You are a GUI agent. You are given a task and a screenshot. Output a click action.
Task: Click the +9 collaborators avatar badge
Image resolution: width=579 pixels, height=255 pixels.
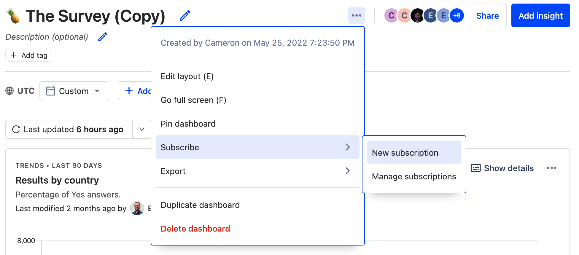(456, 15)
